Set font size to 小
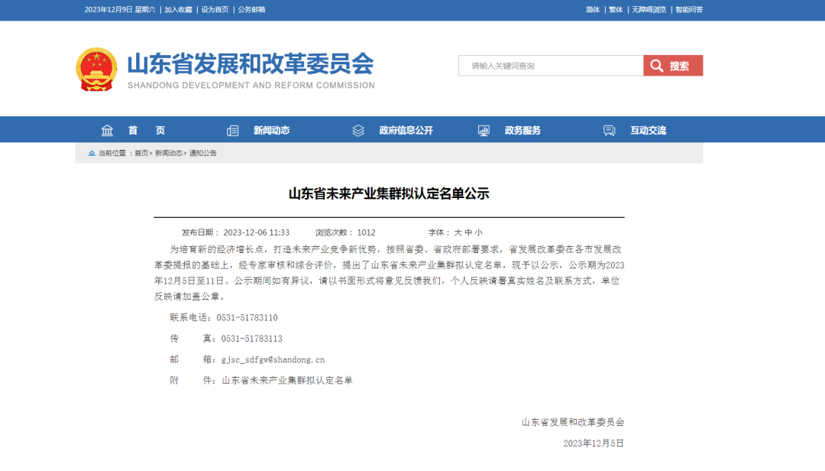The image size is (825, 471). [x=478, y=232]
